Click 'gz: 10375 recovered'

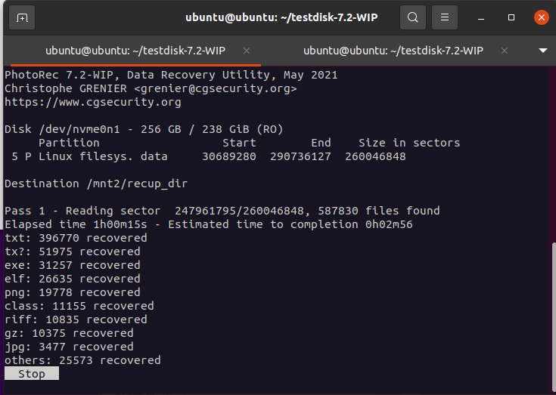coord(69,333)
